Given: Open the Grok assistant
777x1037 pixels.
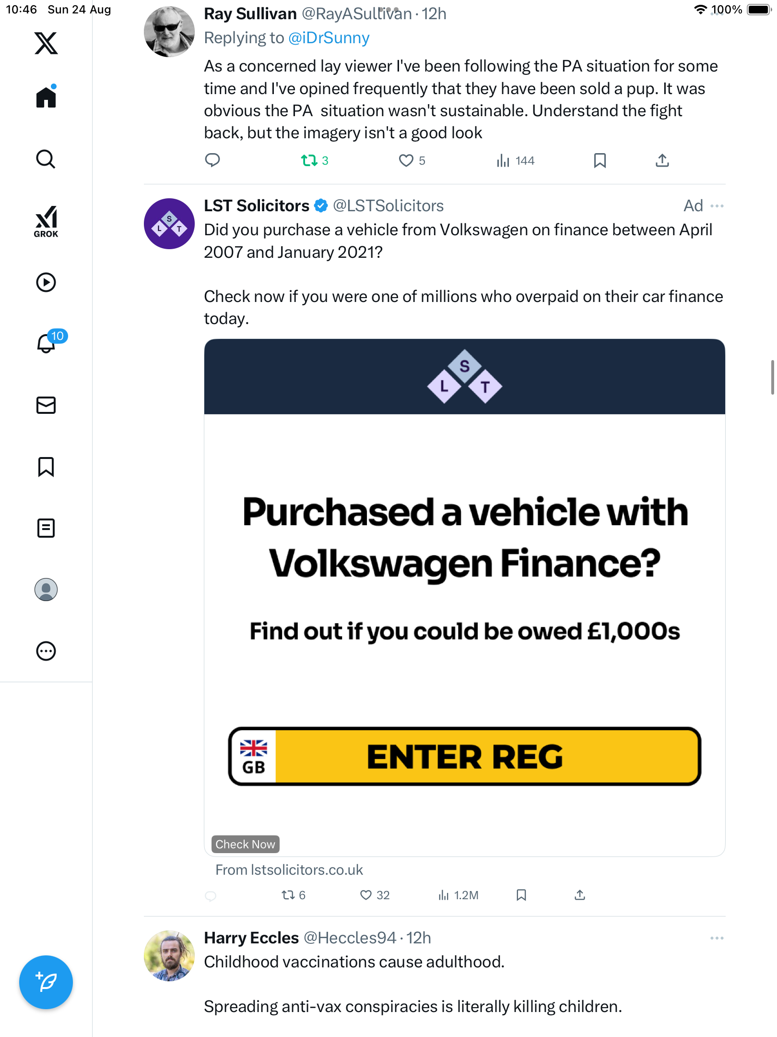Looking at the screenshot, I should pos(46,222).
